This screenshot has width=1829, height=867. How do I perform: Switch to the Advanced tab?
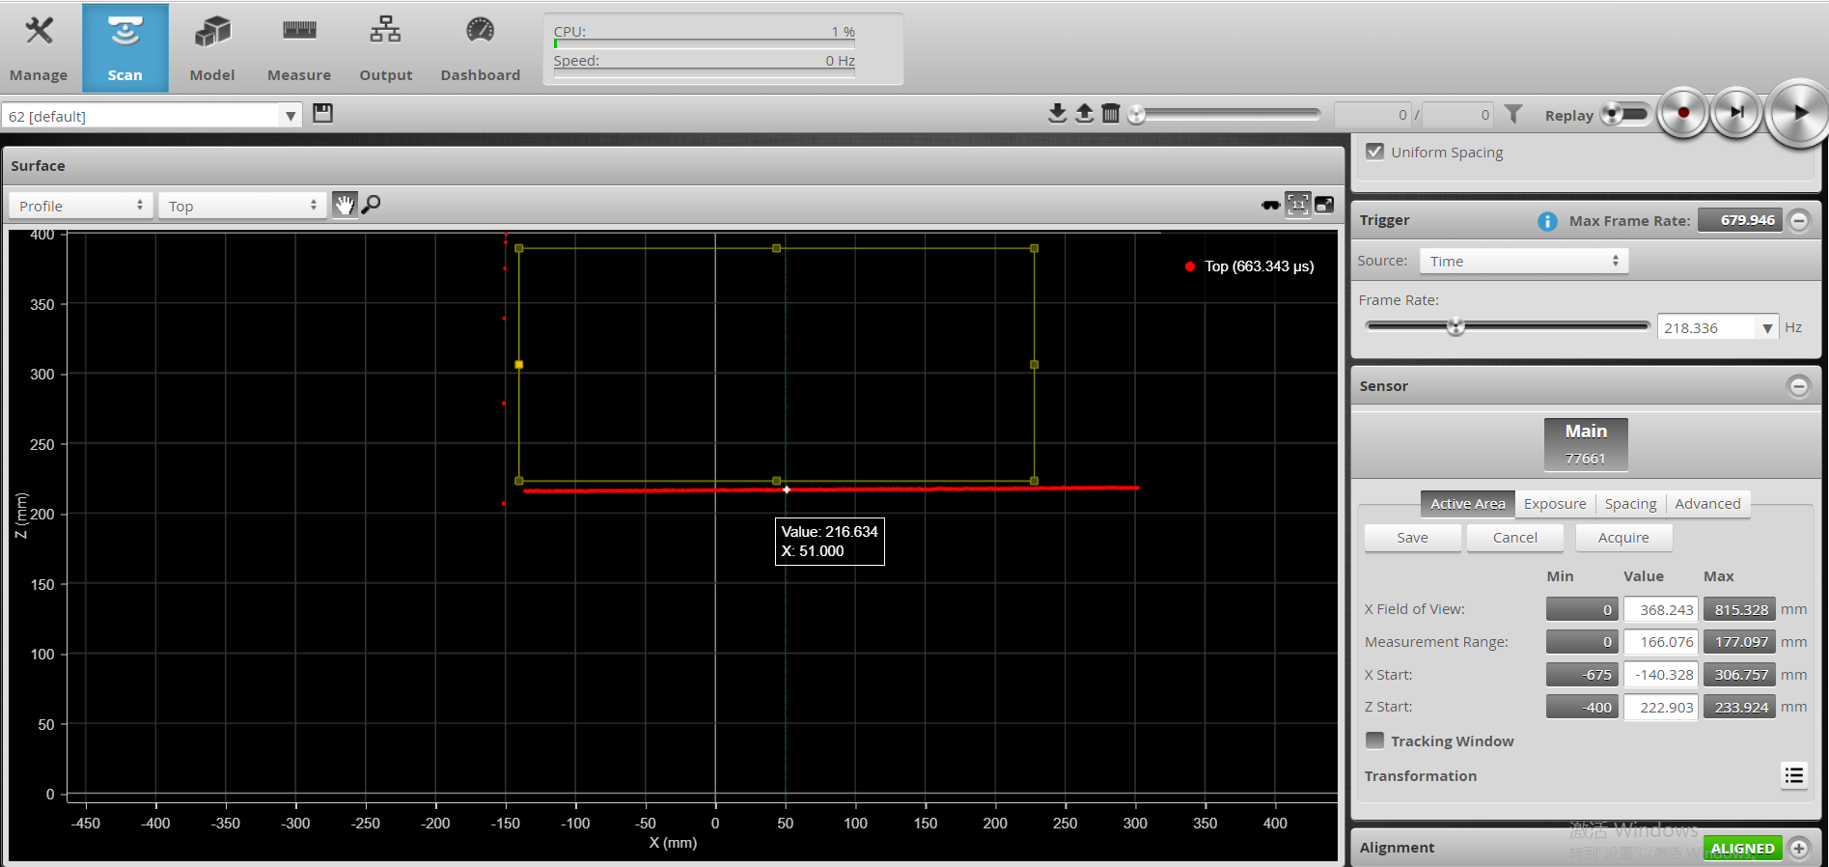tap(1707, 504)
